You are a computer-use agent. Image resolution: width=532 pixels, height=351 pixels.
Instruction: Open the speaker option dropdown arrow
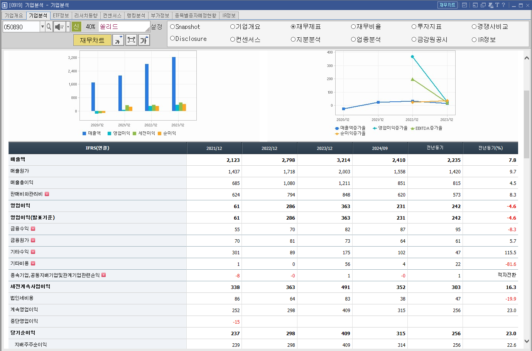point(68,26)
